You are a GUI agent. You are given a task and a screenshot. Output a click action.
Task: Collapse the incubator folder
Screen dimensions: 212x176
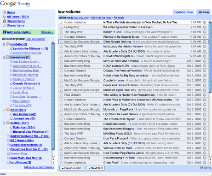pyautogui.click(x=4, y=44)
